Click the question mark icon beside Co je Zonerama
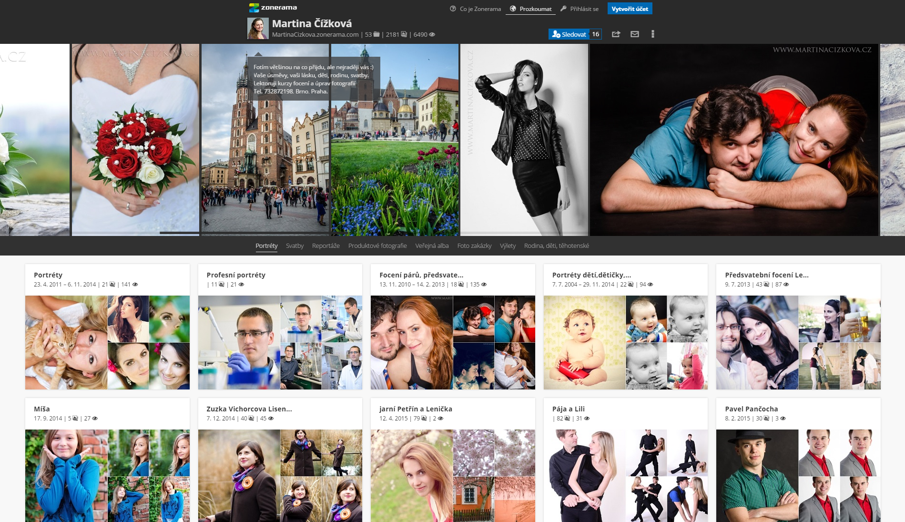Viewport: 905px width, 522px height. point(453,9)
